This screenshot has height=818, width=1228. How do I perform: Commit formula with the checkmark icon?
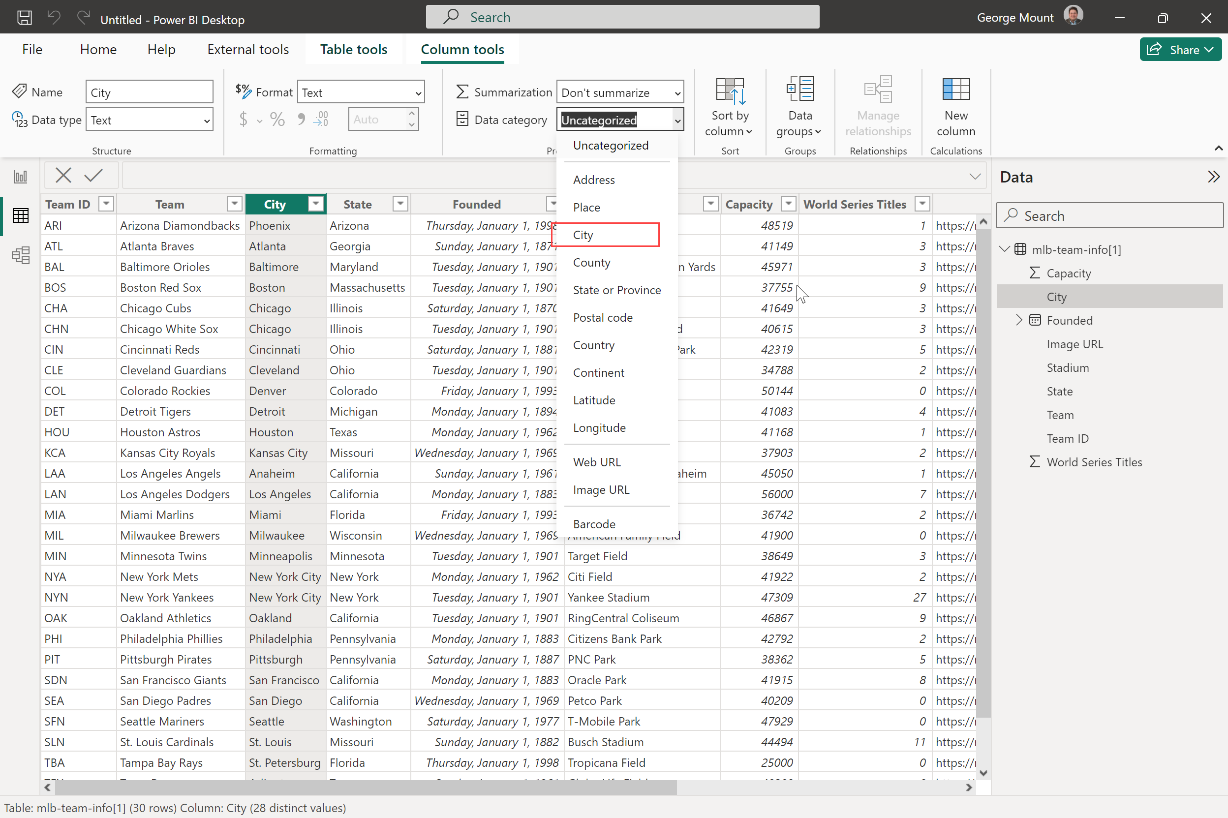coord(93,175)
